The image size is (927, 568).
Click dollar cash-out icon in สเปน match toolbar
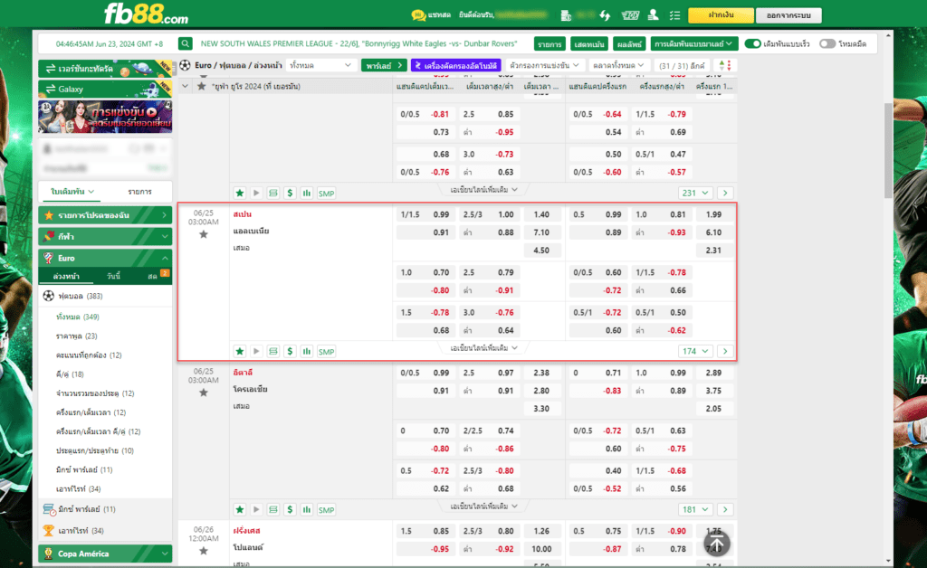(x=290, y=351)
